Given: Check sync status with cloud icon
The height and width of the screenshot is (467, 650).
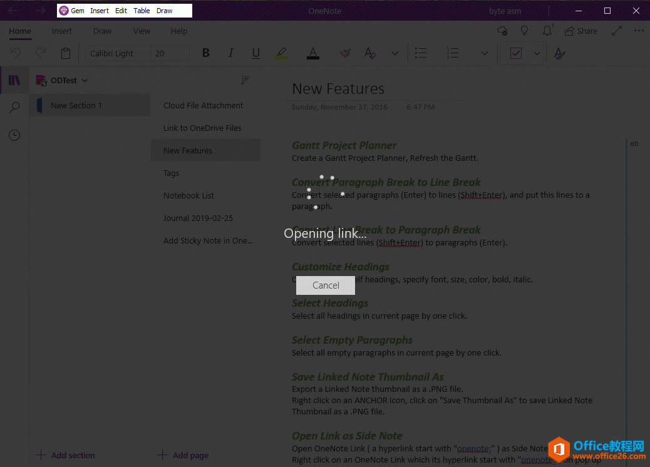Looking at the screenshot, I should pos(502,30).
